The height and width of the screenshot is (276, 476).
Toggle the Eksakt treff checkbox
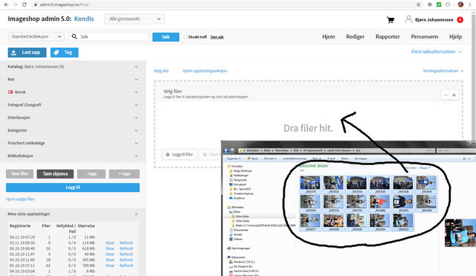[185, 37]
